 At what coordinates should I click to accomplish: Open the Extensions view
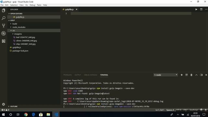(x=4, y=41)
